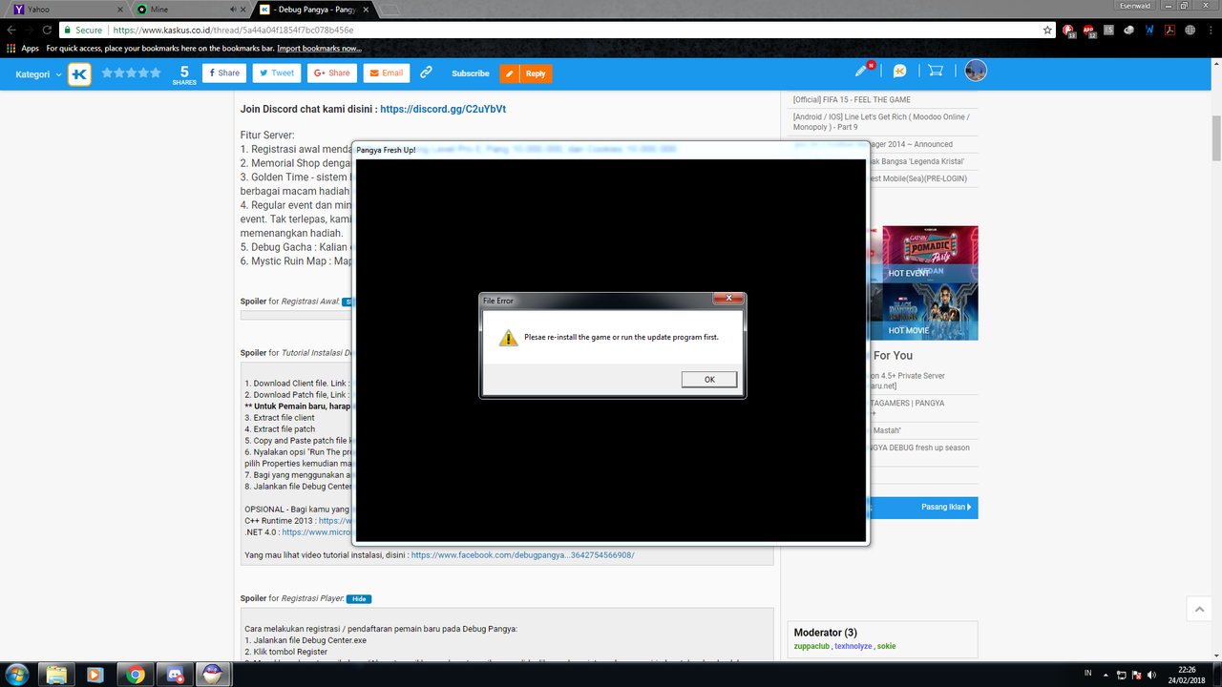Open the pencil icon with notification badge
The image size is (1222, 687).
coord(862,71)
